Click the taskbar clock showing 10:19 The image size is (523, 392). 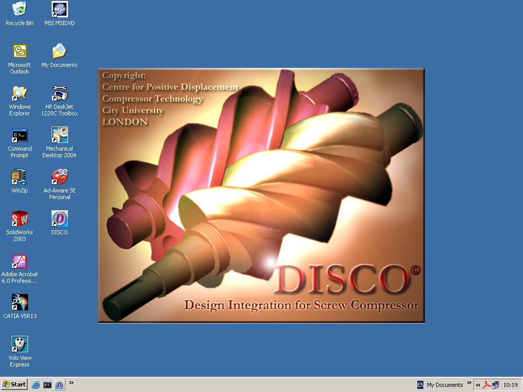pos(510,385)
